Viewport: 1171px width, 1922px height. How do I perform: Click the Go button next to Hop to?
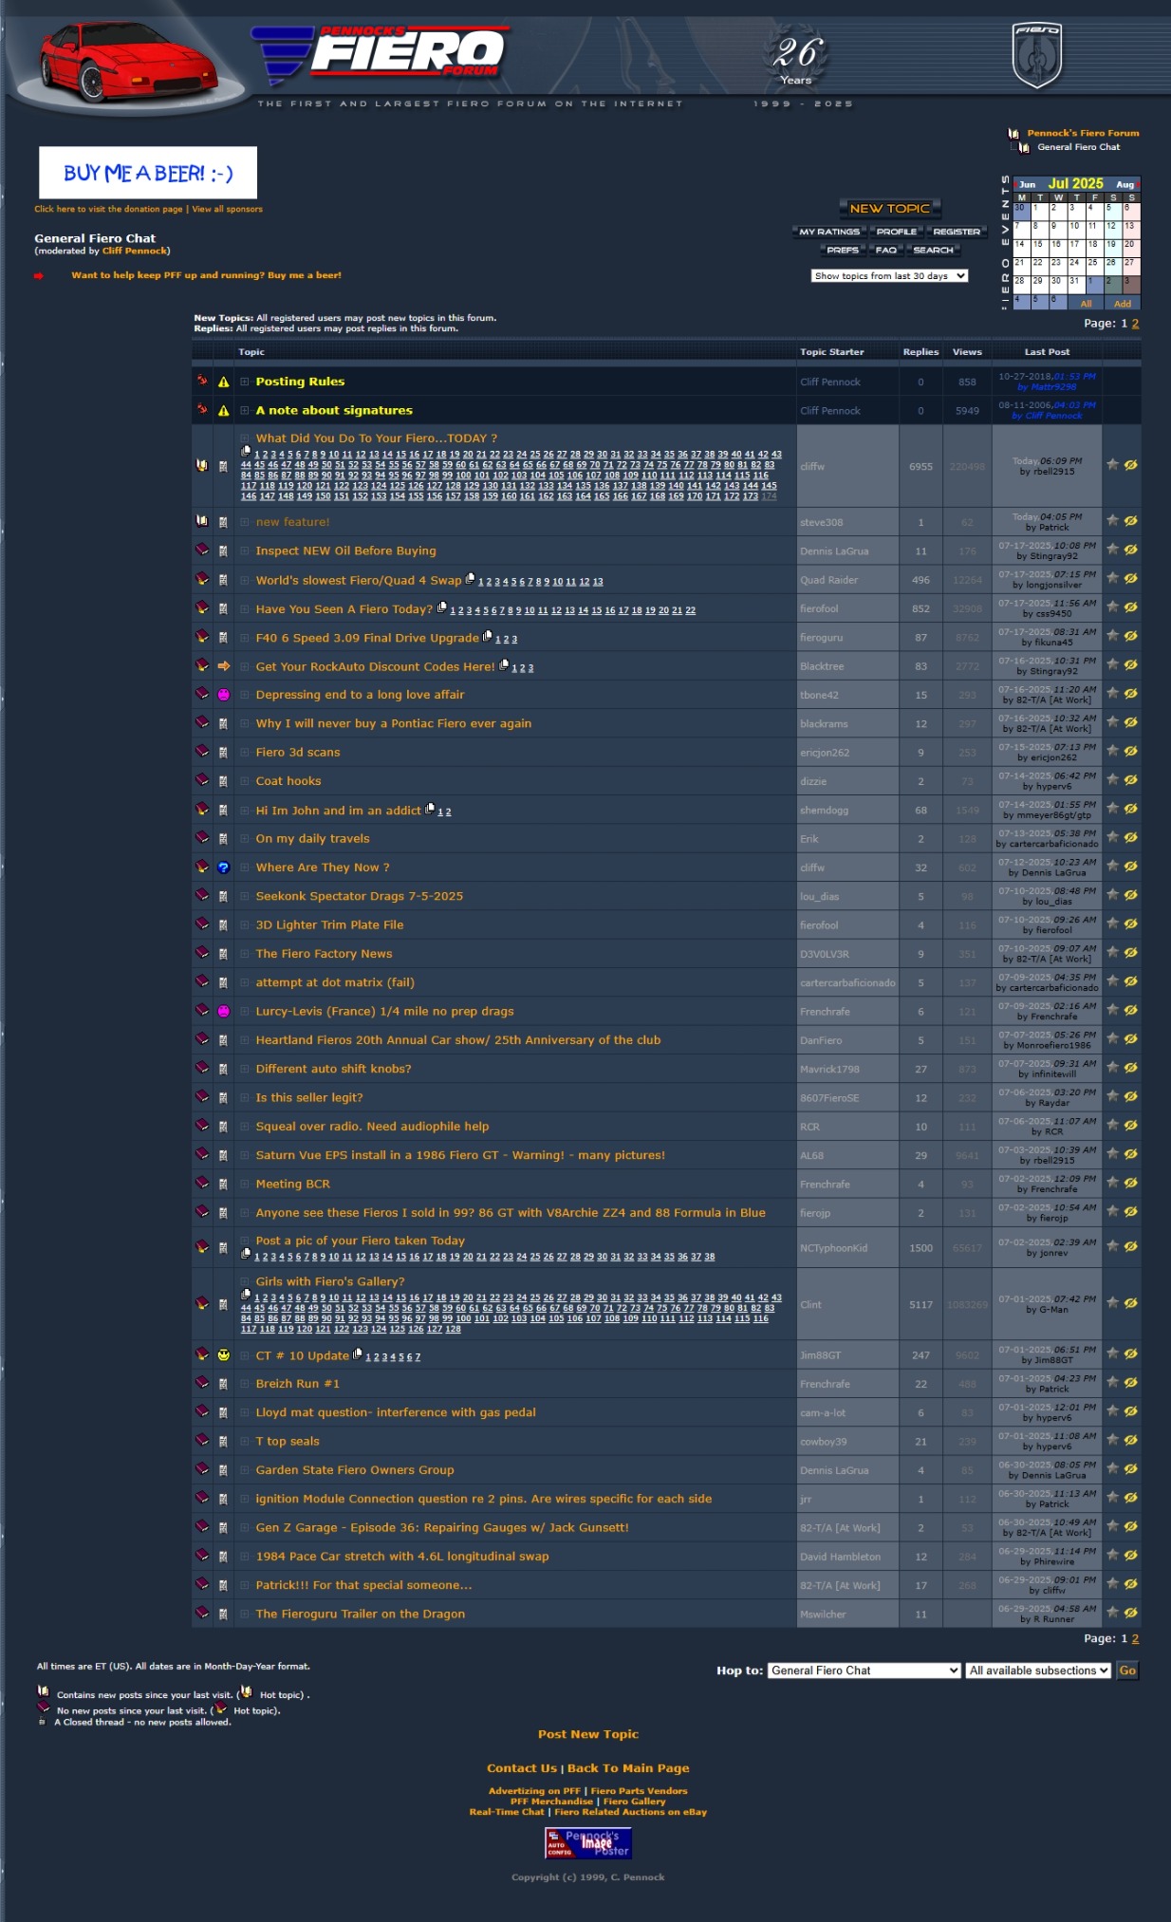[1127, 1670]
